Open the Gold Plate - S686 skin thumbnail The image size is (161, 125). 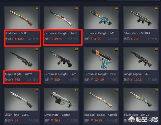[x=21, y=18]
